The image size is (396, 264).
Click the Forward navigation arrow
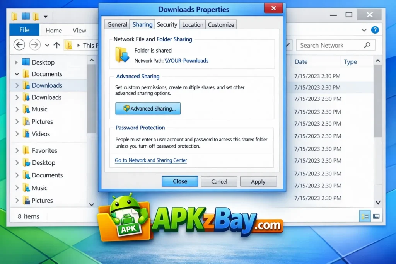click(34, 45)
